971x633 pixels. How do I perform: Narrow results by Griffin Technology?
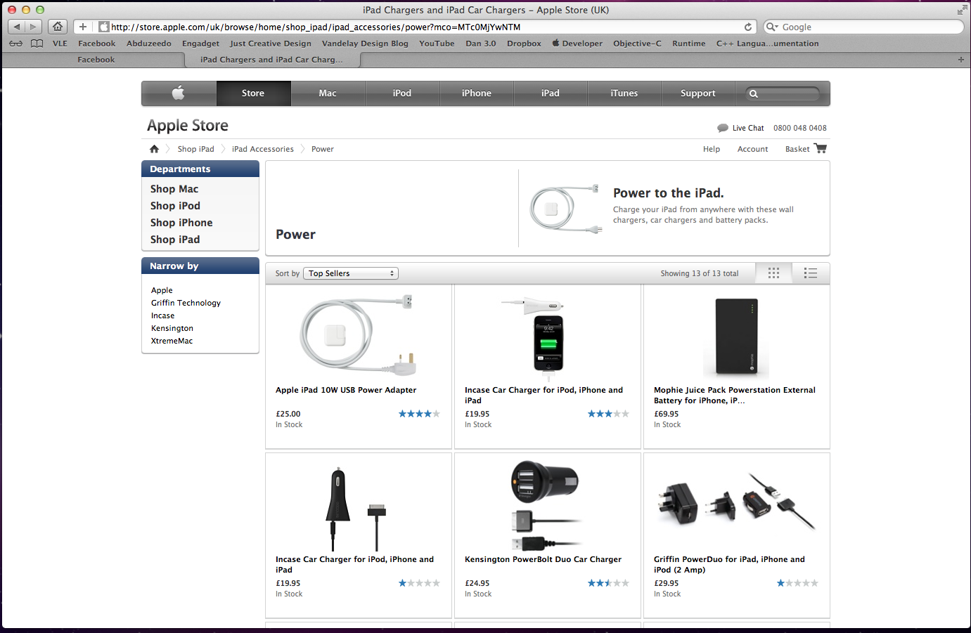186,303
